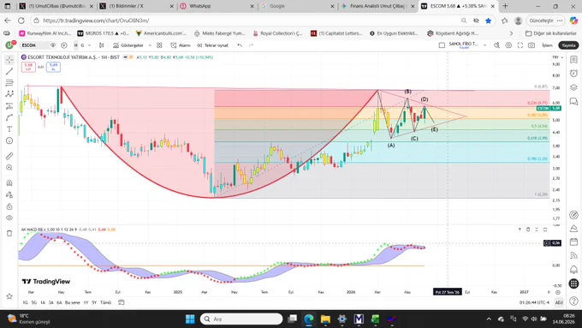The width and height of the screenshot is (582, 328).
Task: Open the İşlem trade panel button
Action: click(x=547, y=45)
